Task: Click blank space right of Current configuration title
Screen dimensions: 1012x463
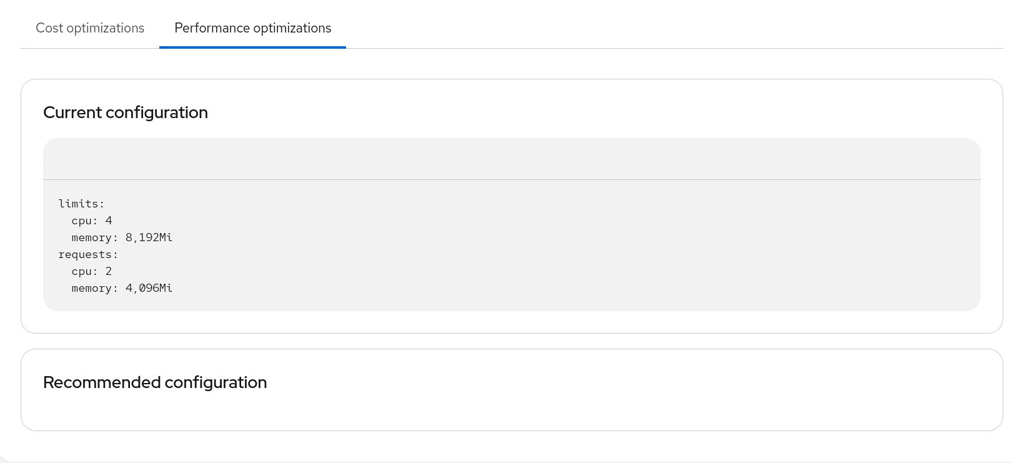Action: [562, 112]
